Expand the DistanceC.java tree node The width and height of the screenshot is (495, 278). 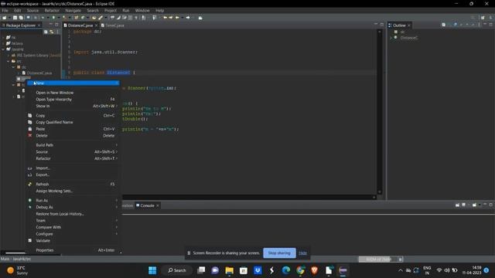(19, 73)
